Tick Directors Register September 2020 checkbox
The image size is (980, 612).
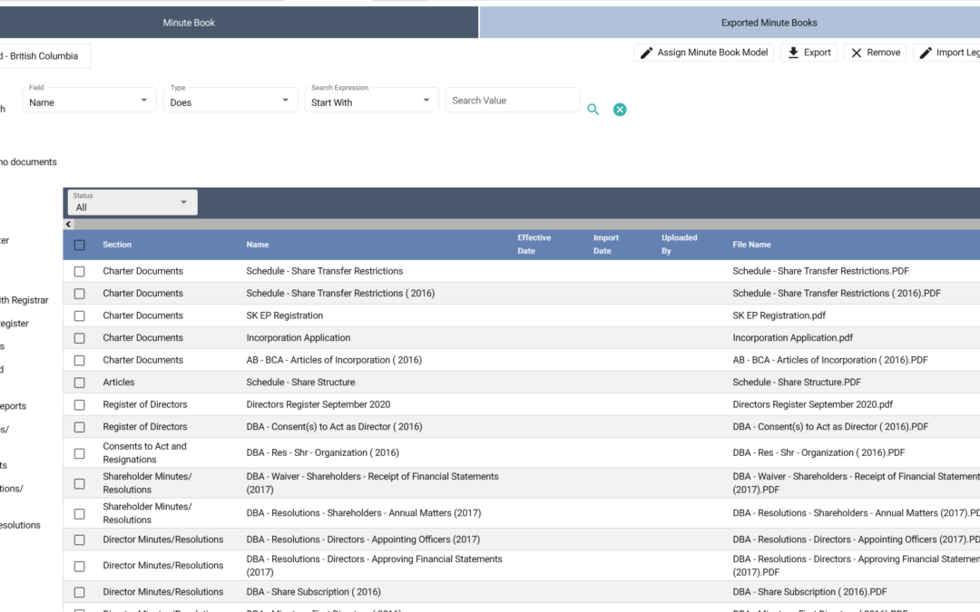[79, 404]
